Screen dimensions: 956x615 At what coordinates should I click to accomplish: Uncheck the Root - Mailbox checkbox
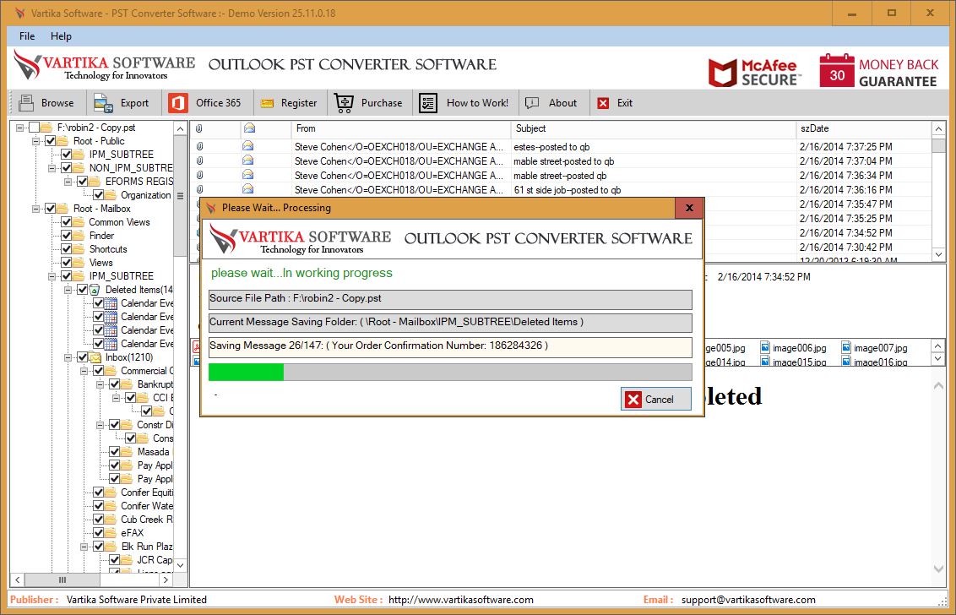click(x=50, y=209)
